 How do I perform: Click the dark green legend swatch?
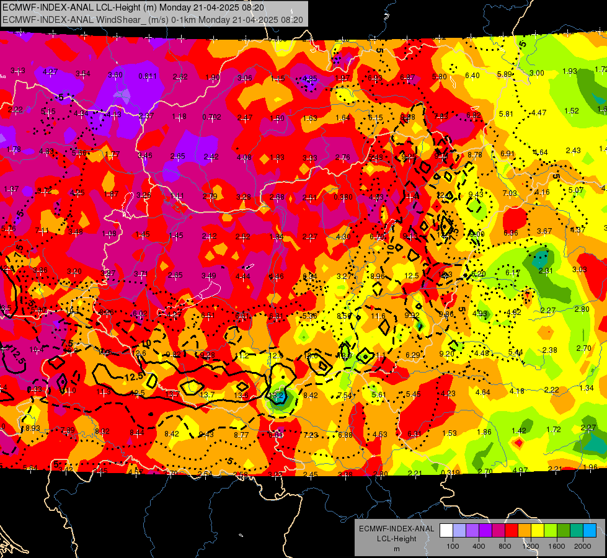point(564,531)
